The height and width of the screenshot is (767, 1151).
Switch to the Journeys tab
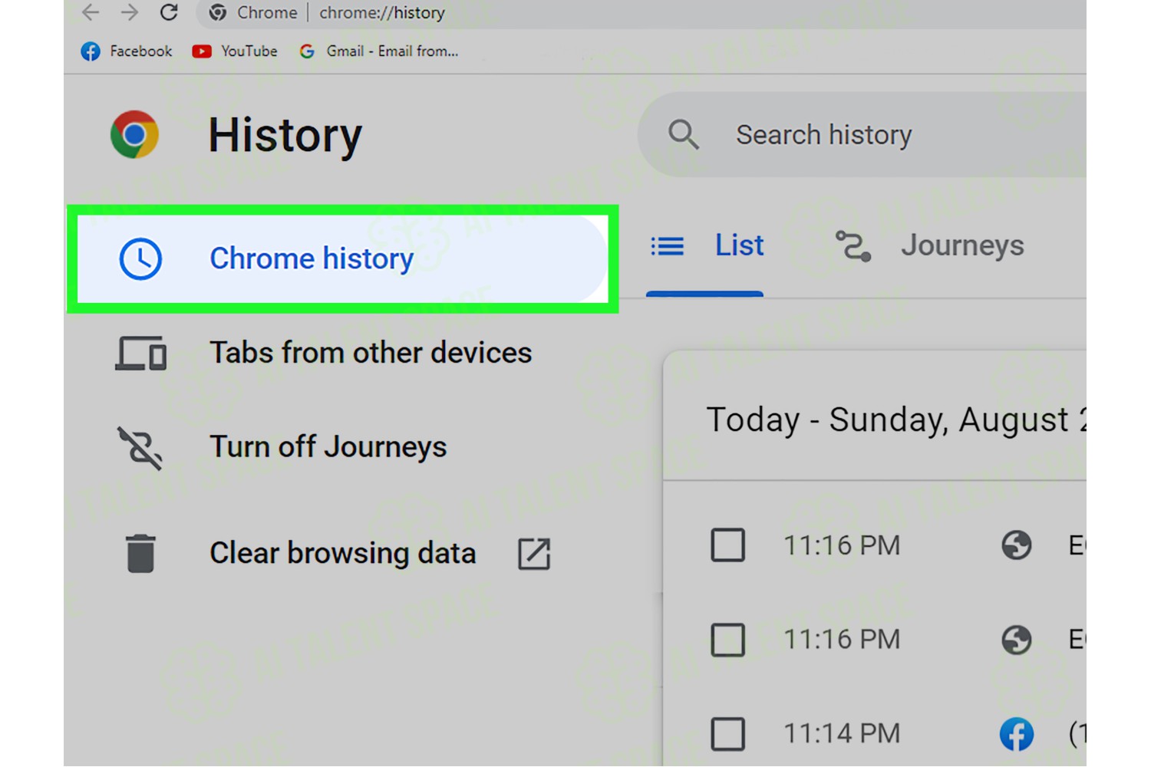click(930, 246)
